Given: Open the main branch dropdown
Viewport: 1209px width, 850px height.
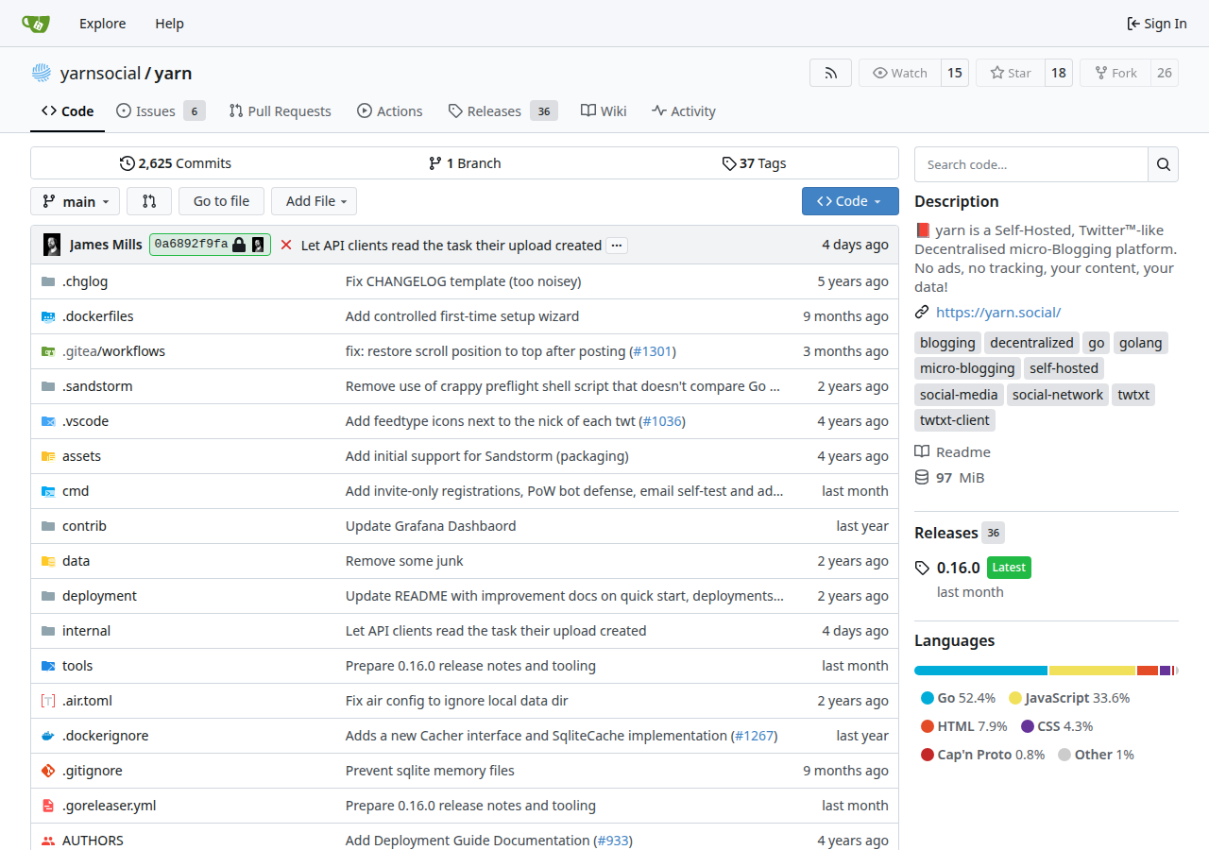Looking at the screenshot, I should click(x=76, y=201).
